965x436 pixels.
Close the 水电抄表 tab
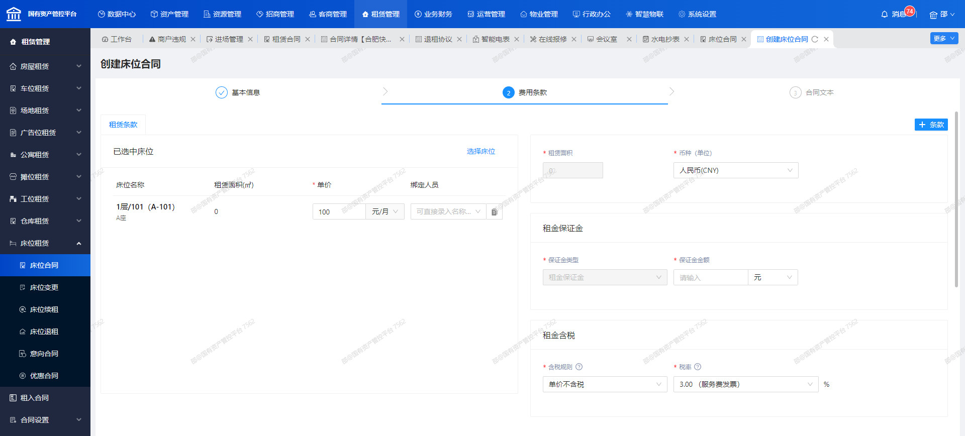point(687,39)
